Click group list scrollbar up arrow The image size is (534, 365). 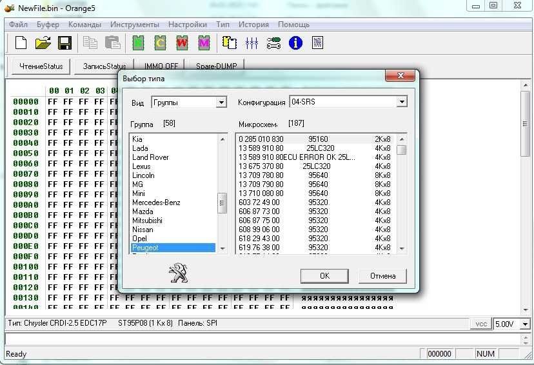tap(222, 139)
